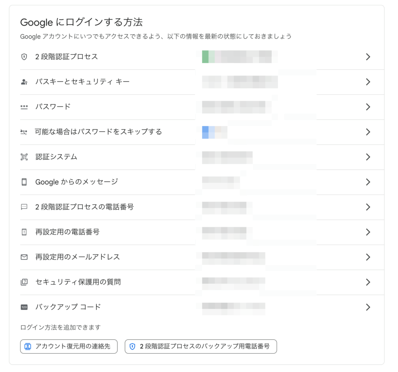The height and width of the screenshot is (372, 398).
Task: Click the passkey person icon
Action: [x=24, y=82]
